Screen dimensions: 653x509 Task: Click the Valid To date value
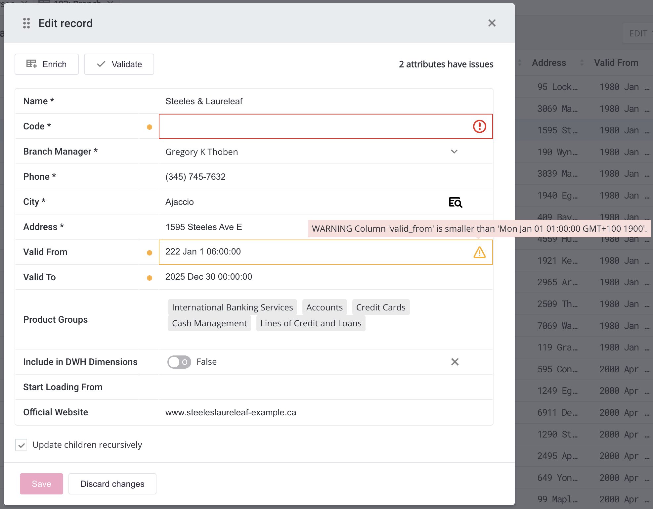[x=209, y=277]
